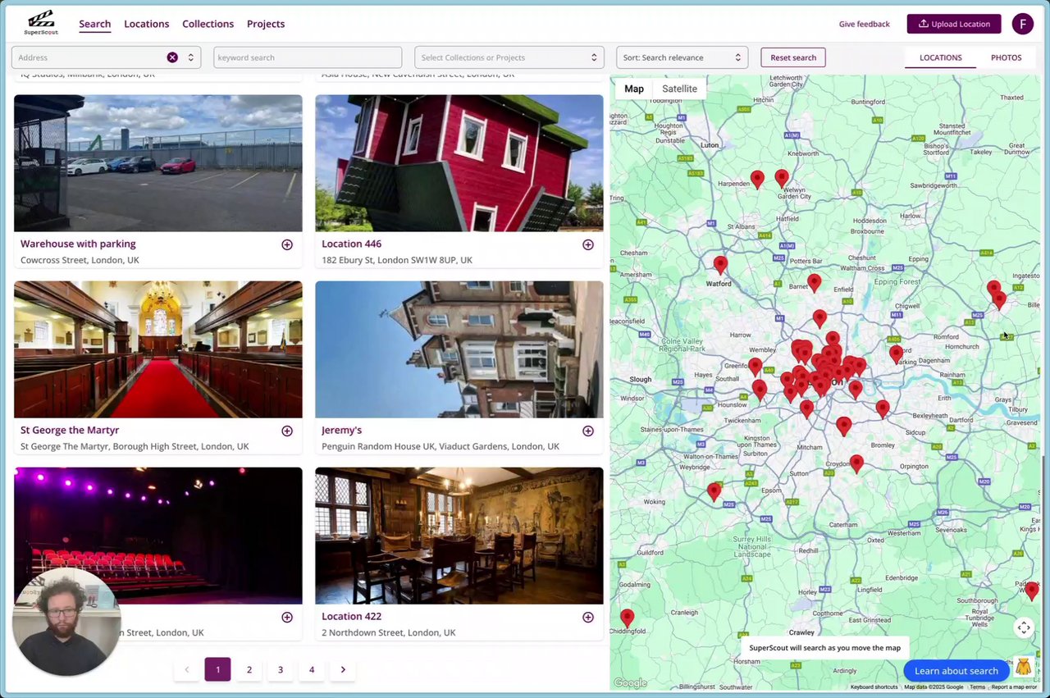Click the plus icon under the theatre photo
Viewport: 1050px width, 698px height.
click(x=287, y=617)
